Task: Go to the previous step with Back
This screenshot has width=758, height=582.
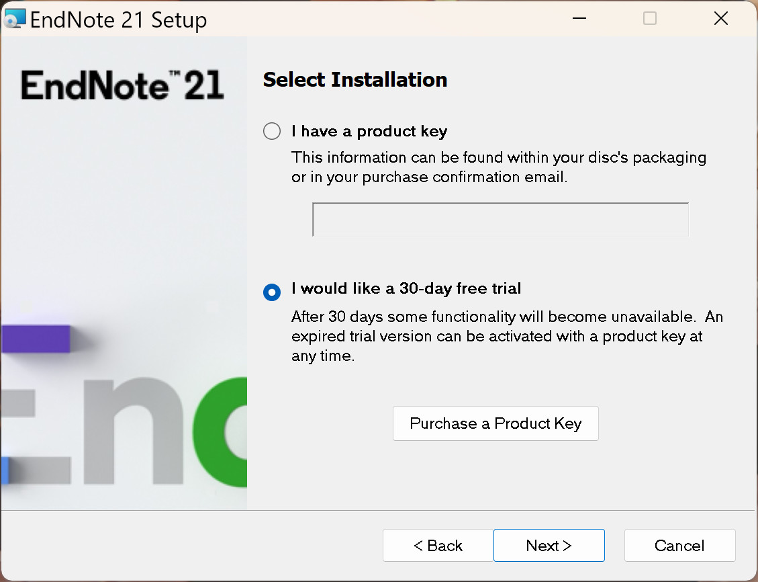Action: (438, 546)
